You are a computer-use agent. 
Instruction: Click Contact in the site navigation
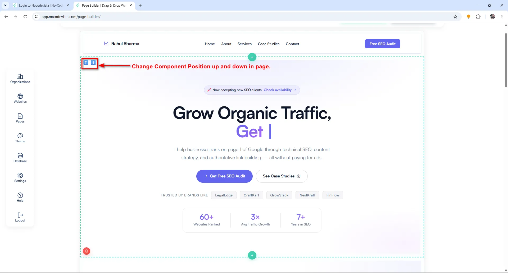292,44
